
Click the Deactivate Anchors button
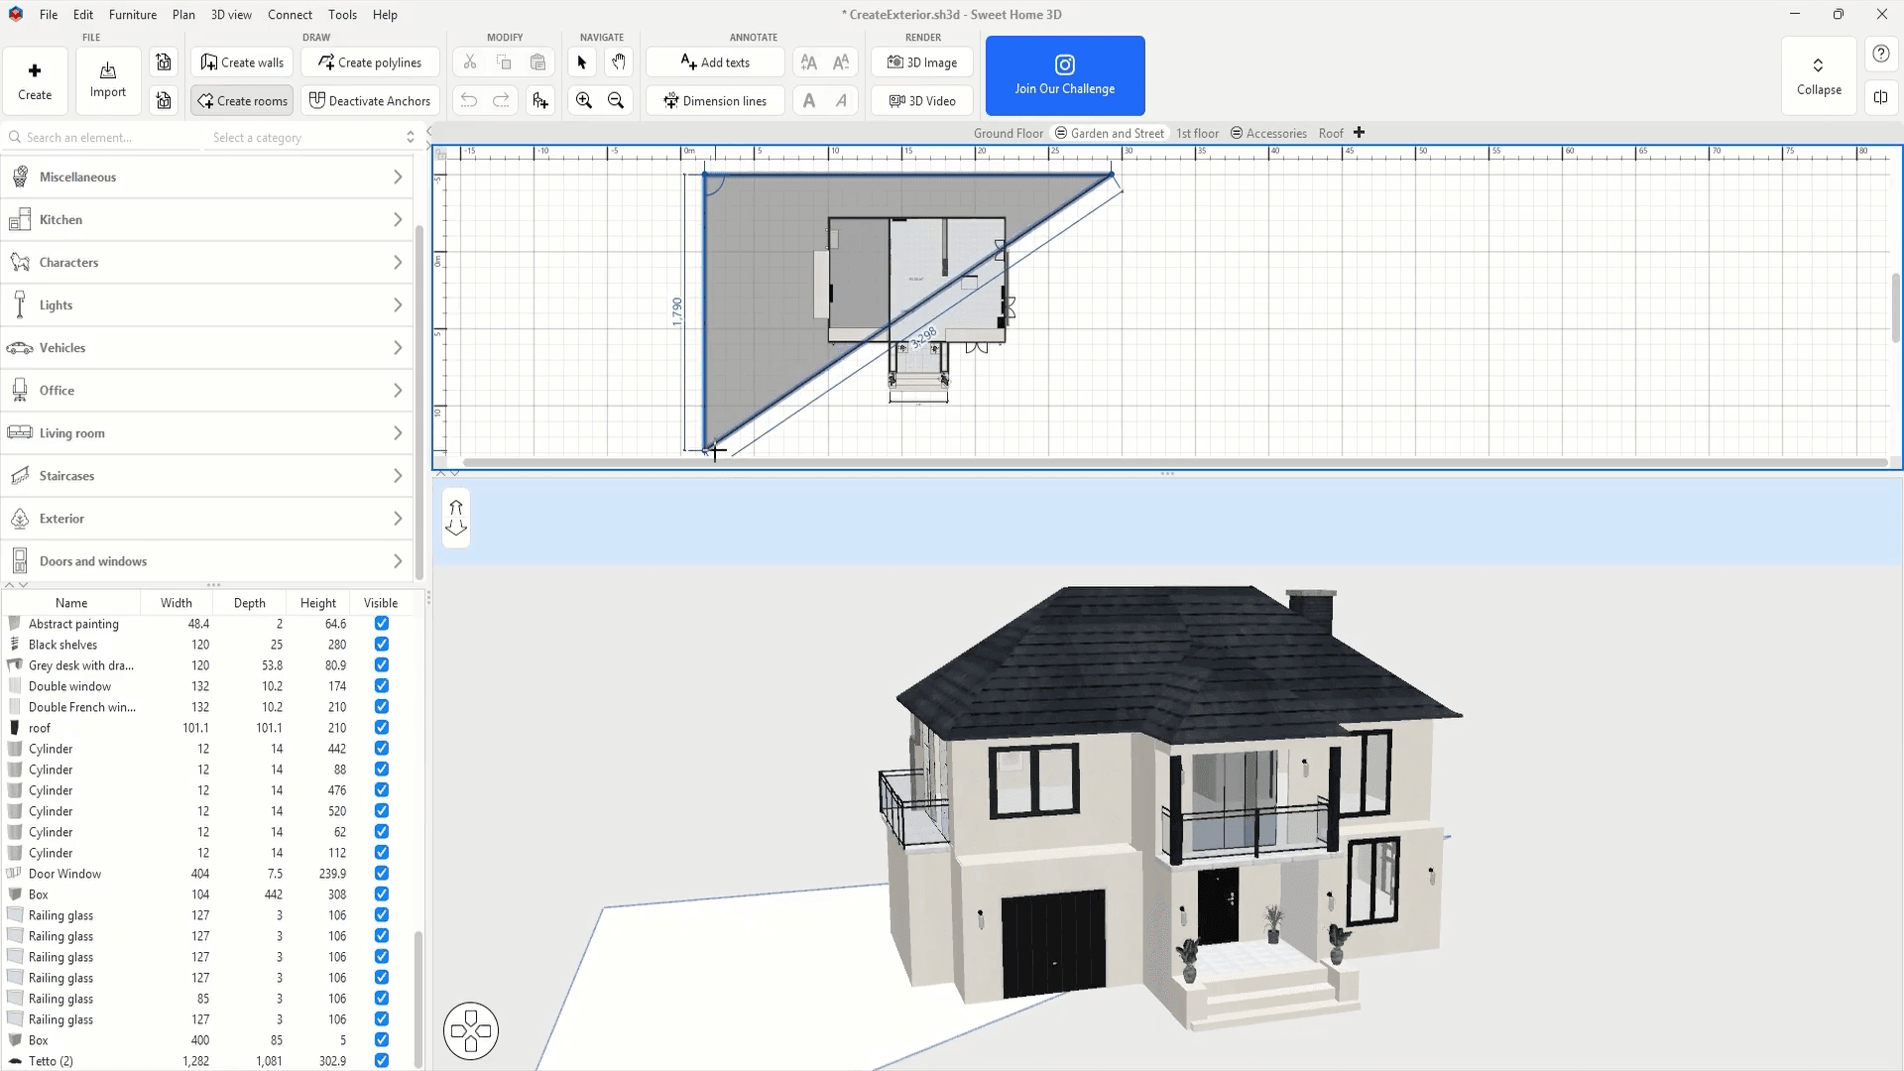(370, 100)
